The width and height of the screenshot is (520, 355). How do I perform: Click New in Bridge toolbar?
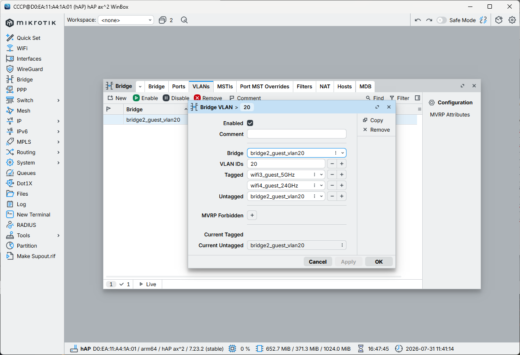117,98
